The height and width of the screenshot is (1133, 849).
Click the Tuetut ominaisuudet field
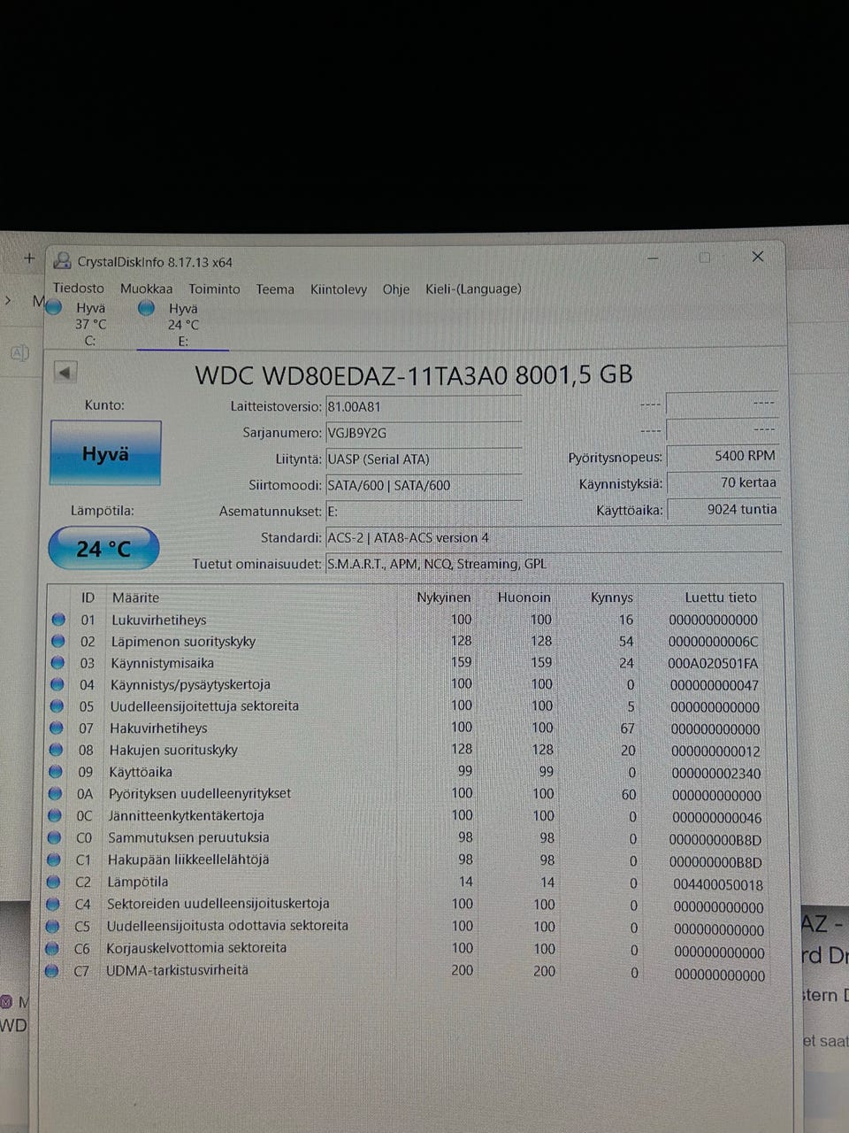coord(553,564)
